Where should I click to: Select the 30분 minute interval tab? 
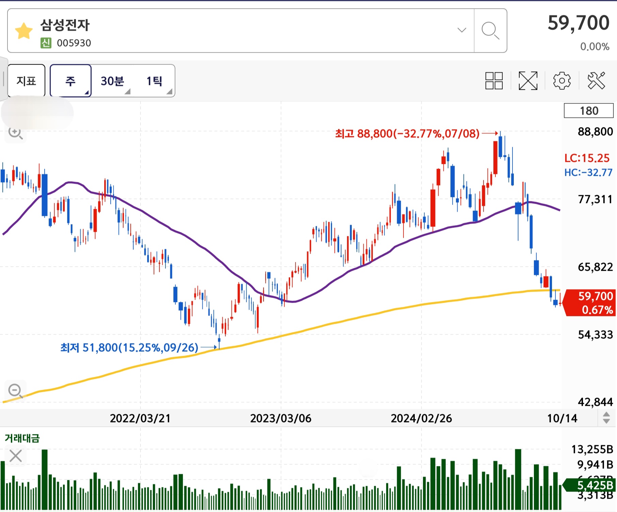pyautogui.click(x=112, y=81)
